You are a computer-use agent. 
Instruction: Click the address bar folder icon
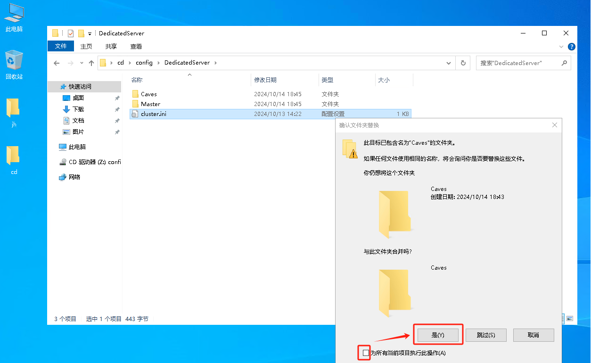point(103,63)
